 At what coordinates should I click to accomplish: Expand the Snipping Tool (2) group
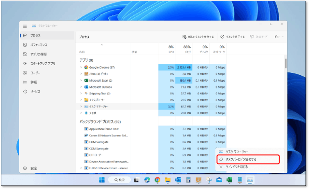[x=81, y=93]
